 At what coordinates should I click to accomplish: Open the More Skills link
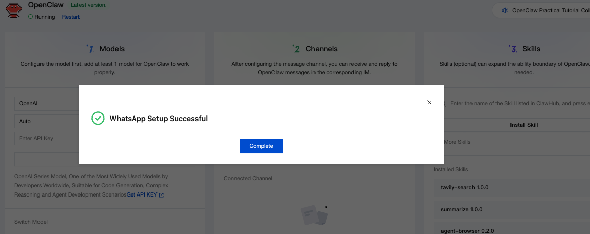click(457, 142)
